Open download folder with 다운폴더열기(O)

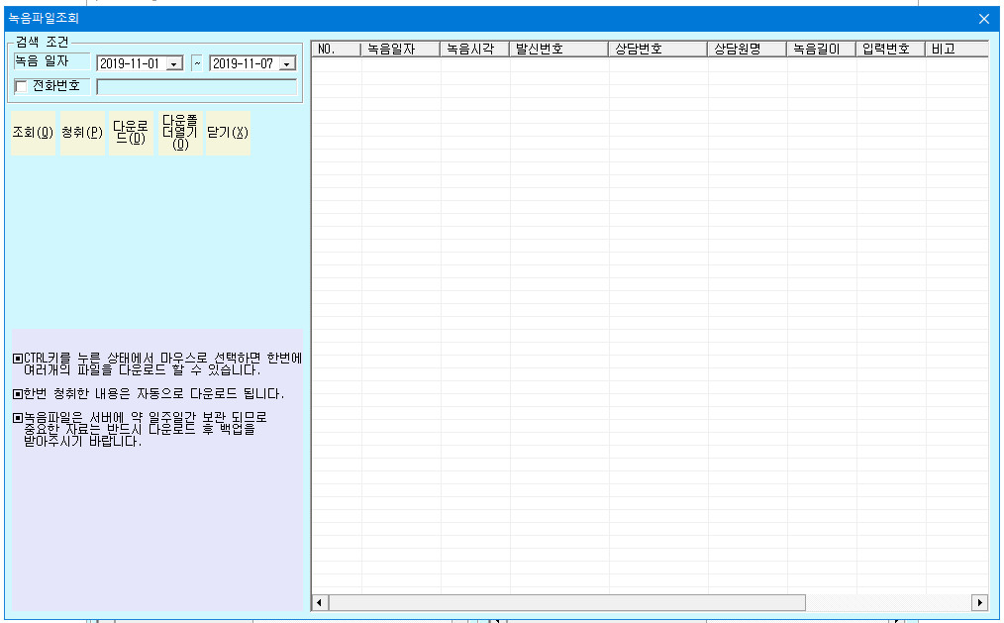[x=180, y=133]
